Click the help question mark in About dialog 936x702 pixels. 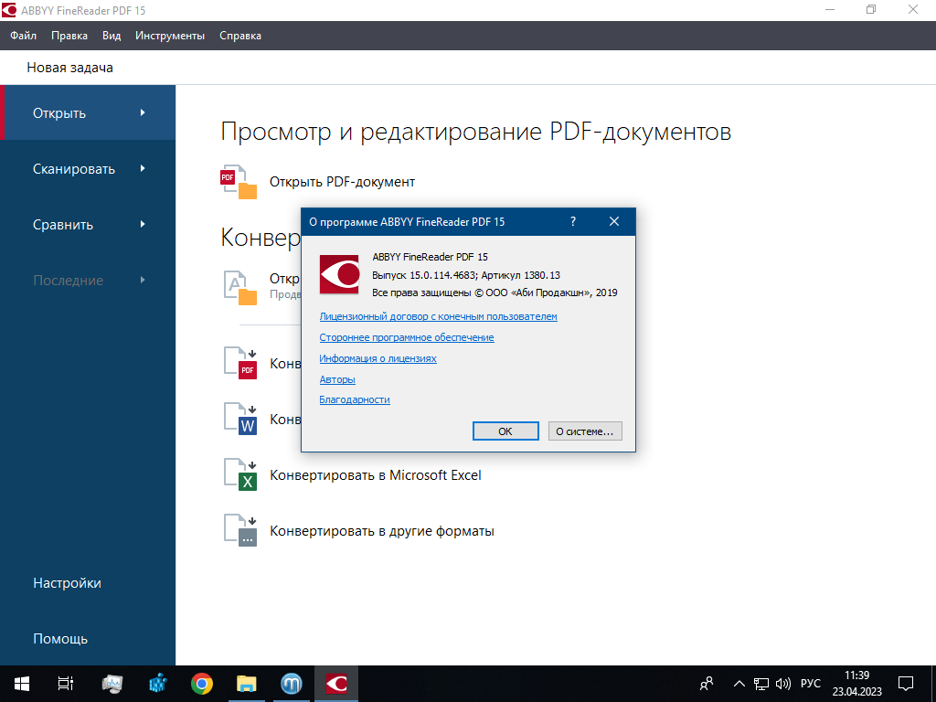pos(573,221)
